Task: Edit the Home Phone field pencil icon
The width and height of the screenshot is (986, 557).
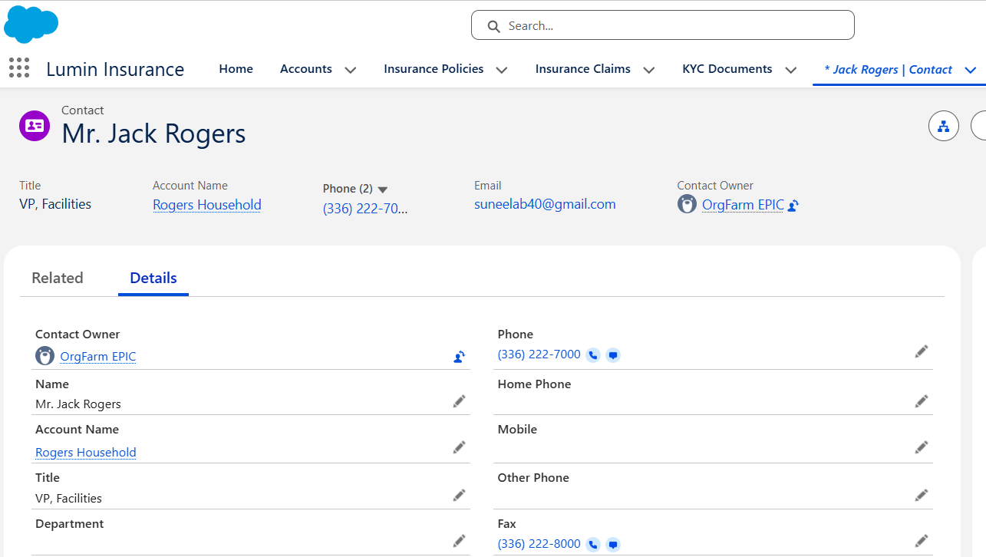Action: pyautogui.click(x=922, y=401)
